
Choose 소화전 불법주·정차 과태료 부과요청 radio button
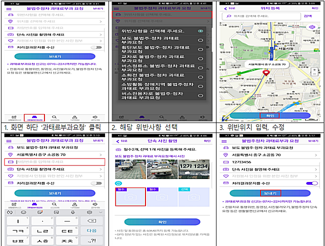click(x=200, y=76)
